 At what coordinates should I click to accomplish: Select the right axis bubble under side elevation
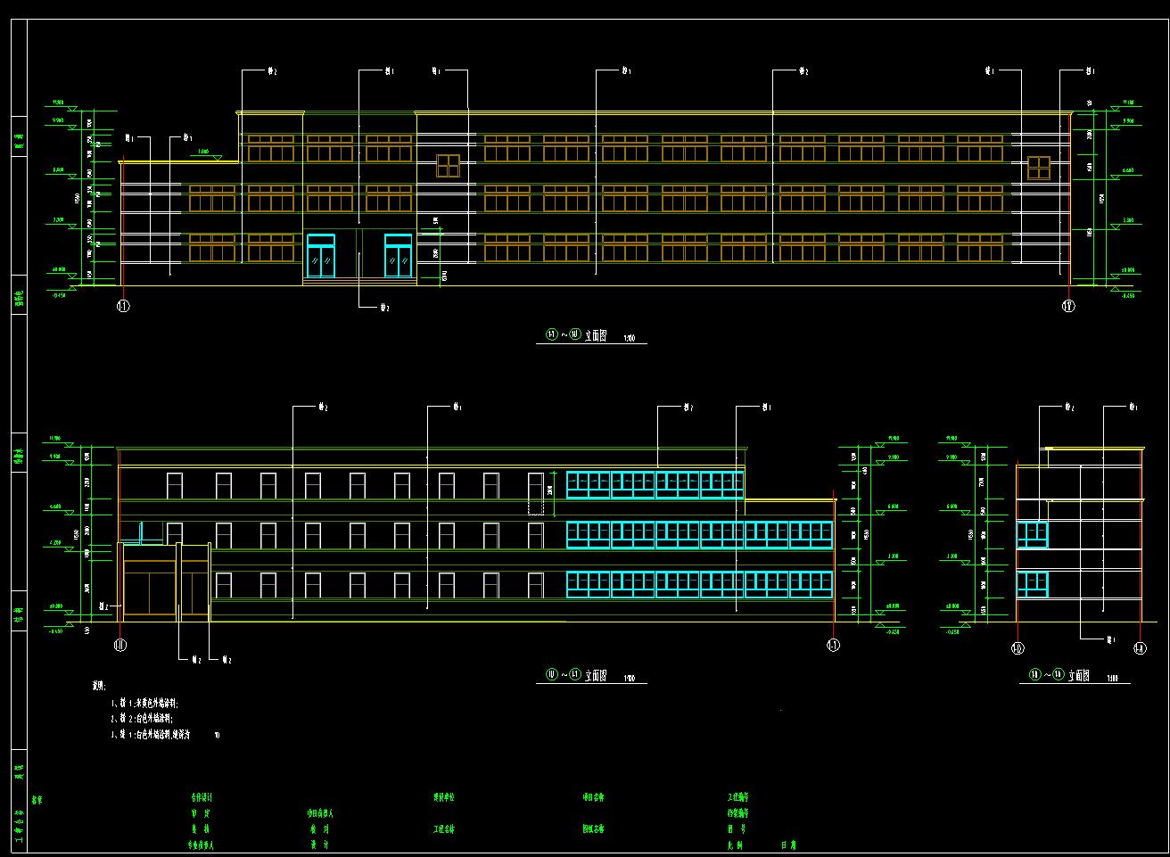pos(1139,648)
